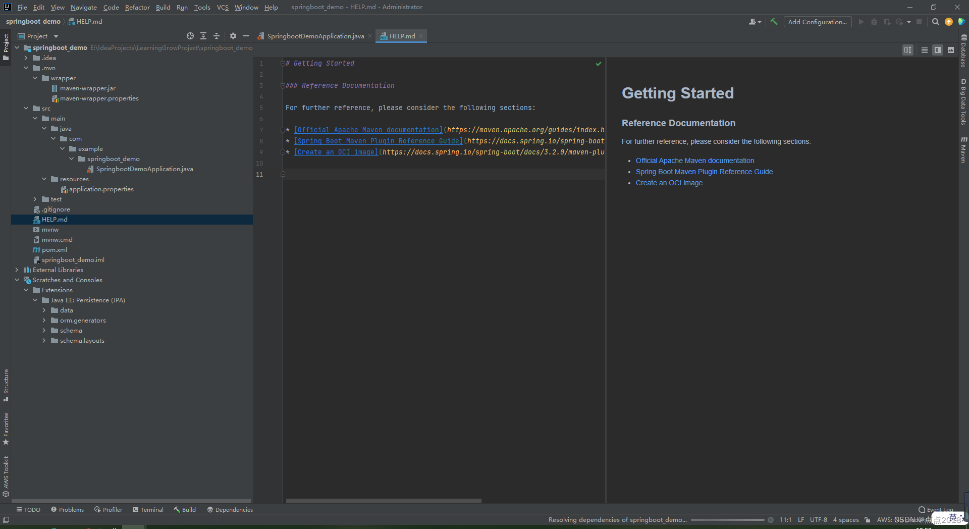Switch to Preview only view mode
The image size is (969, 529).
click(x=951, y=50)
